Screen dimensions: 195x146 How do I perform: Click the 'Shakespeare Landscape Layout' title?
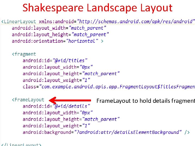tap(97, 8)
